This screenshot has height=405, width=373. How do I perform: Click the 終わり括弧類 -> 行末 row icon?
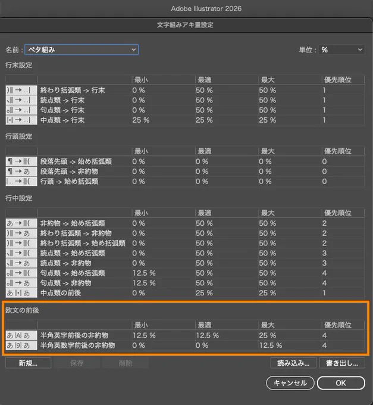click(x=21, y=90)
